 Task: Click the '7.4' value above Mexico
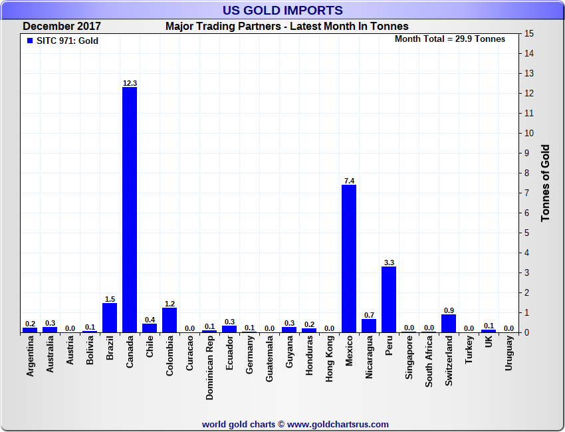click(x=349, y=181)
